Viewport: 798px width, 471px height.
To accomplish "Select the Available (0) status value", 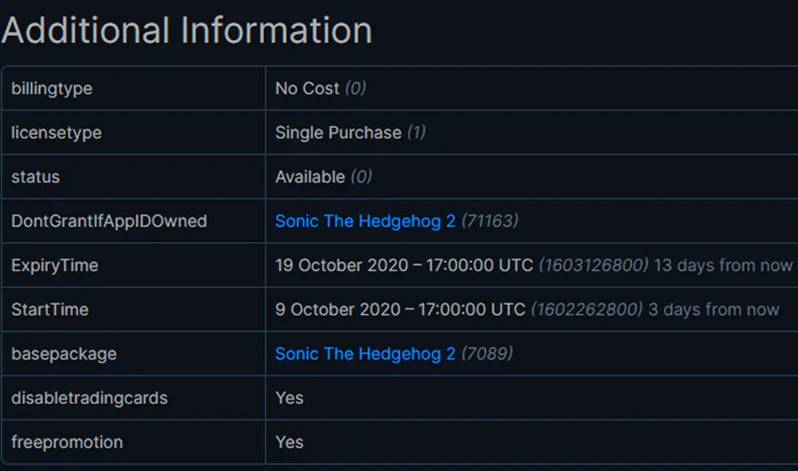I will click(x=322, y=176).
